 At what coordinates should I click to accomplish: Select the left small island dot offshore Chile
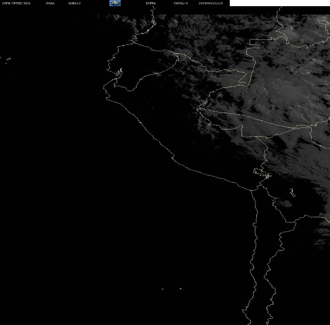tap(162, 289)
